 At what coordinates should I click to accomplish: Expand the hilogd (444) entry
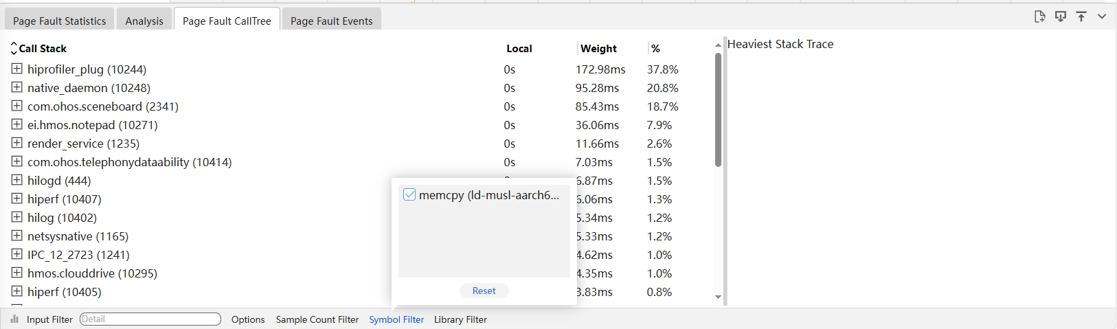(x=17, y=180)
